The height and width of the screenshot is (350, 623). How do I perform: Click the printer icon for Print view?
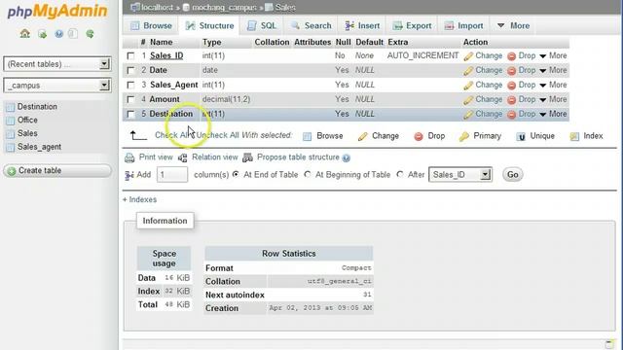pos(129,157)
